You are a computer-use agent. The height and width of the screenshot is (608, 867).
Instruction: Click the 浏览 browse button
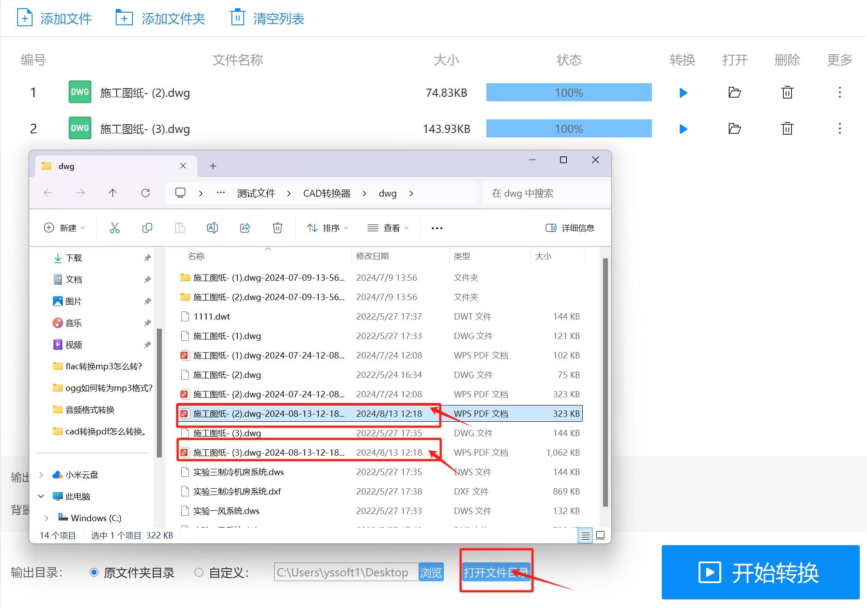[x=431, y=572]
